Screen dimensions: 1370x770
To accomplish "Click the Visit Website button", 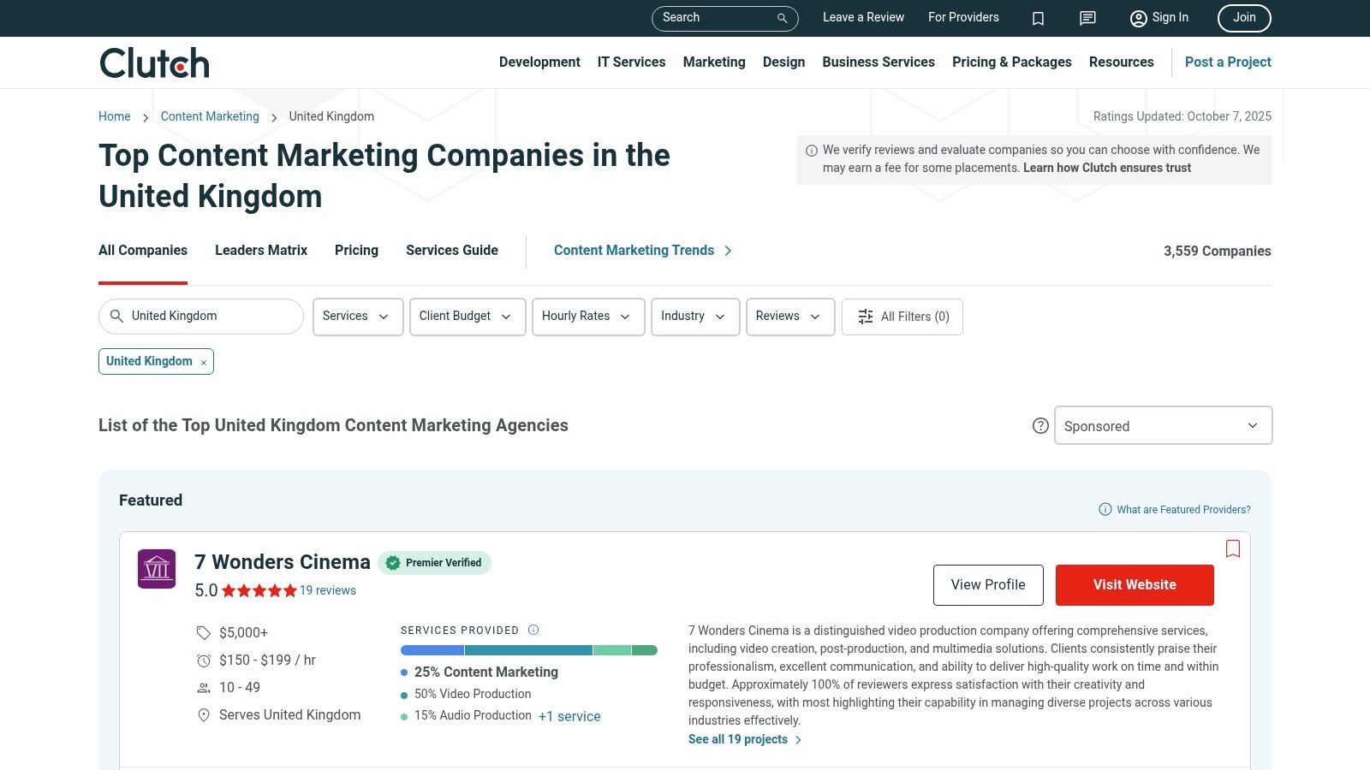I will click(1134, 585).
